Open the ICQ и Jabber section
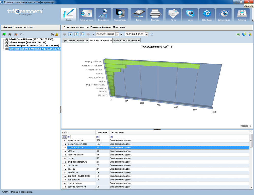The image size is (254, 195). coord(207,15)
